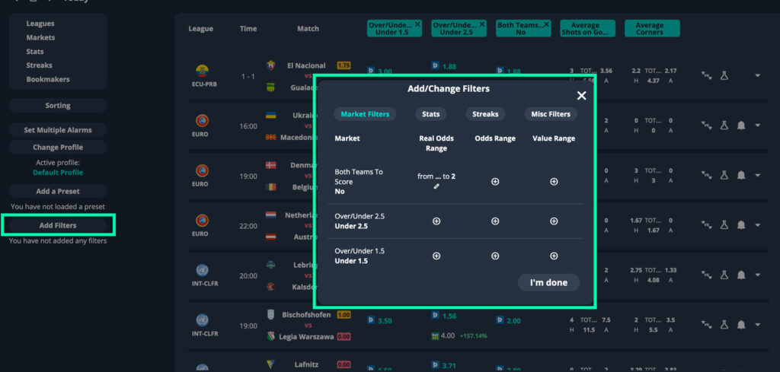Open flask icon for Netherlands match

[724, 225]
